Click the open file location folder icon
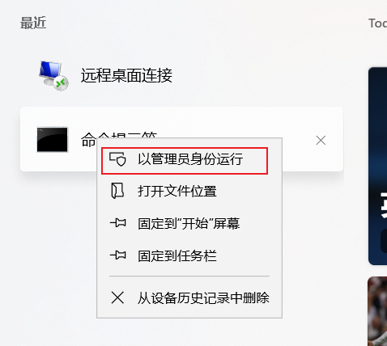The width and height of the screenshot is (387, 346). 117,191
